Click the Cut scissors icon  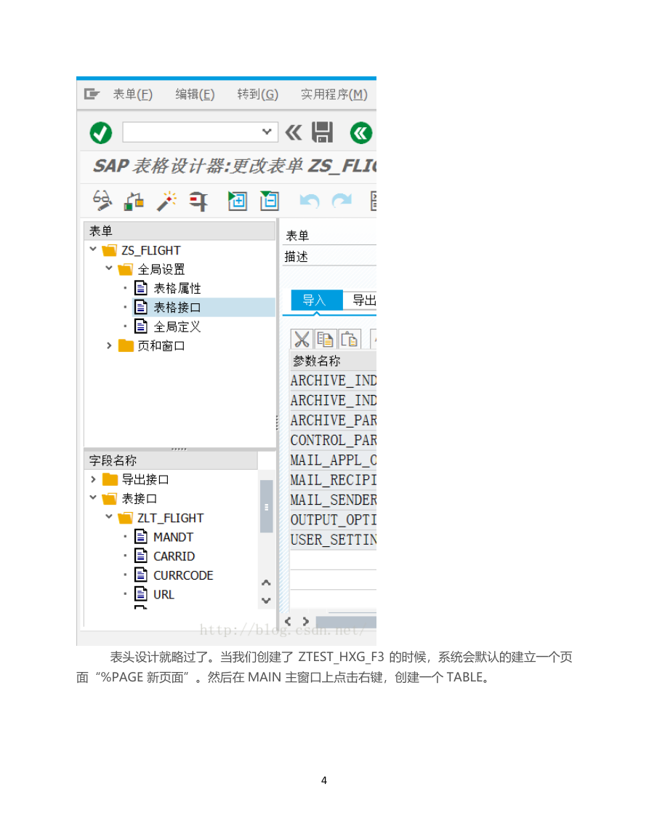pyautogui.click(x=302, y=339)
